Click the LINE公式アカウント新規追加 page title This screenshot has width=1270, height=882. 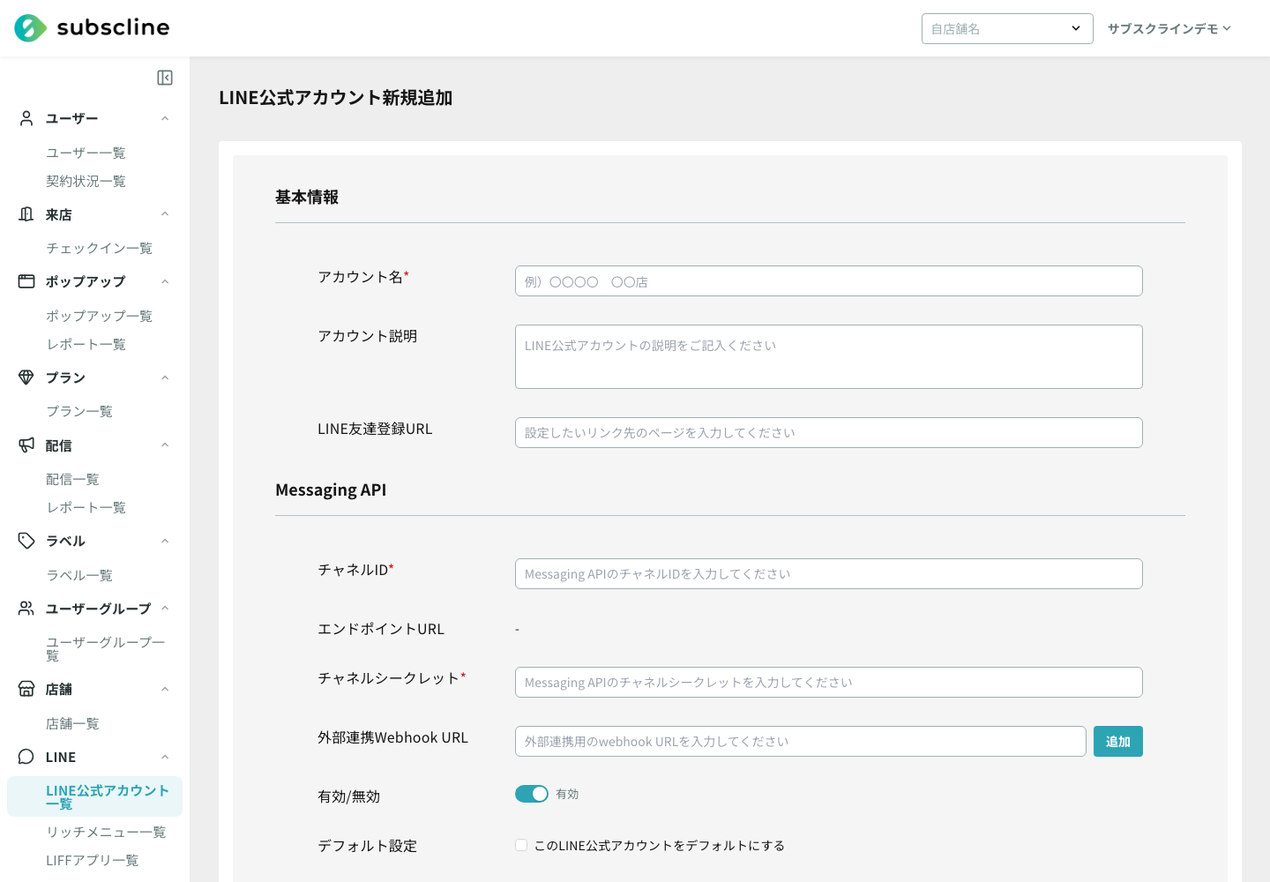click(336, 97)
